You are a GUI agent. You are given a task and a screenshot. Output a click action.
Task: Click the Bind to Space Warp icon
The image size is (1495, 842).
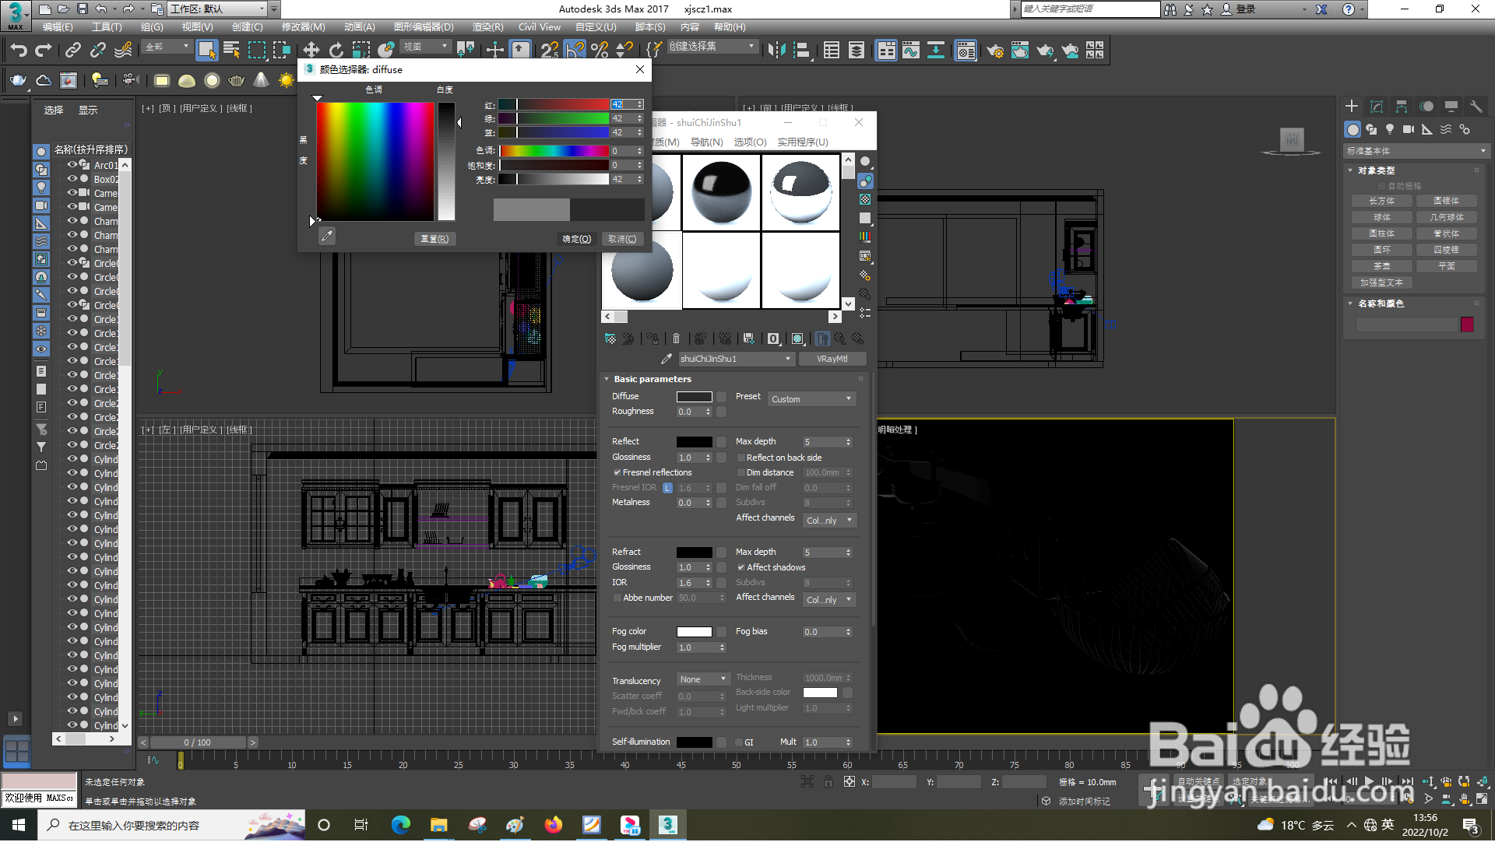point(123,51)
